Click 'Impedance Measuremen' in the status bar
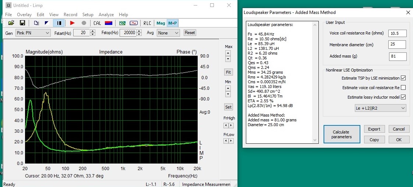413x187 pixels. coord(206,184)
